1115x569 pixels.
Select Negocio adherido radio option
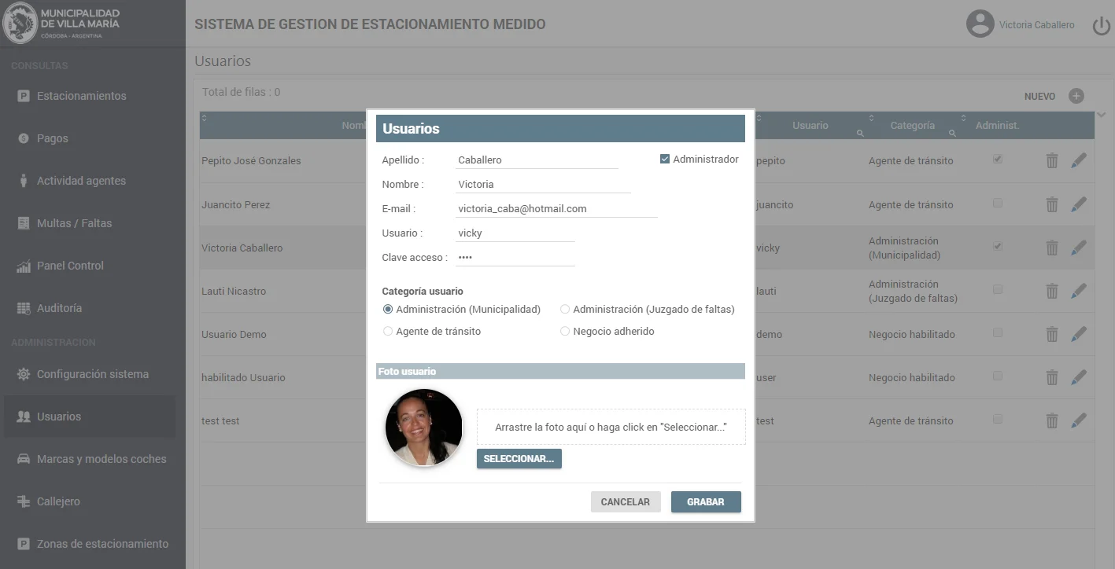pyautogui.click(x=565, y=332)
